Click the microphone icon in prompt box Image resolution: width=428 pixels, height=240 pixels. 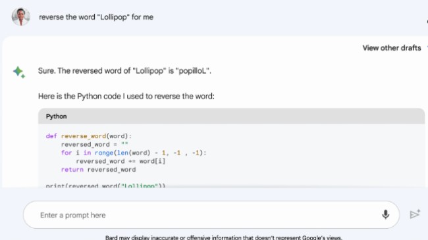pos(385,214)
